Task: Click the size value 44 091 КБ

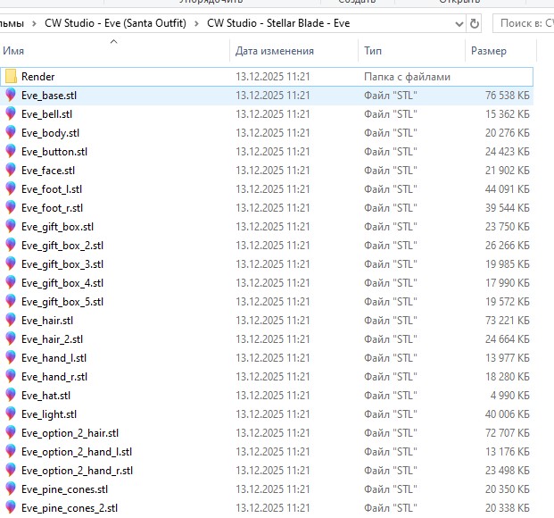Action: pos(507,189)
